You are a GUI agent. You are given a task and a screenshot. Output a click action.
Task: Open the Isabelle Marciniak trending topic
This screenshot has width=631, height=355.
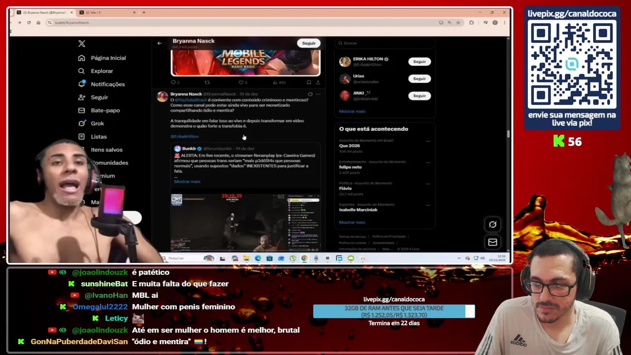tap(358, 210)
